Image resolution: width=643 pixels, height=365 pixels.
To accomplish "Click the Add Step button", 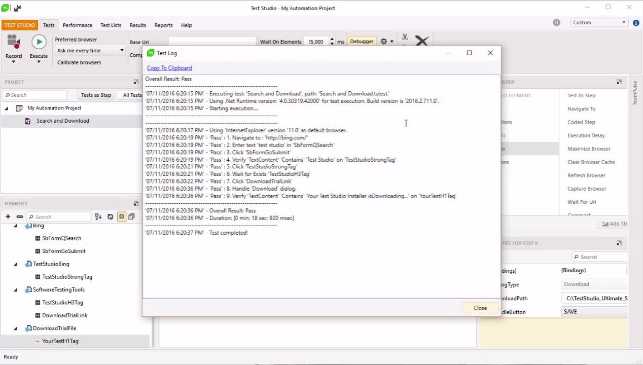I will click(x=615, y=224).
